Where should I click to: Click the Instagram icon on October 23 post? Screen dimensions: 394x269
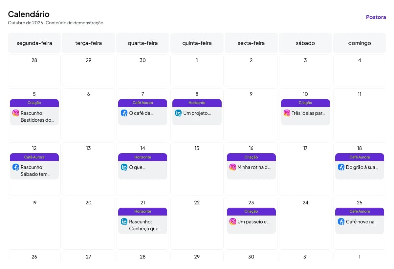tap(233, 221)
